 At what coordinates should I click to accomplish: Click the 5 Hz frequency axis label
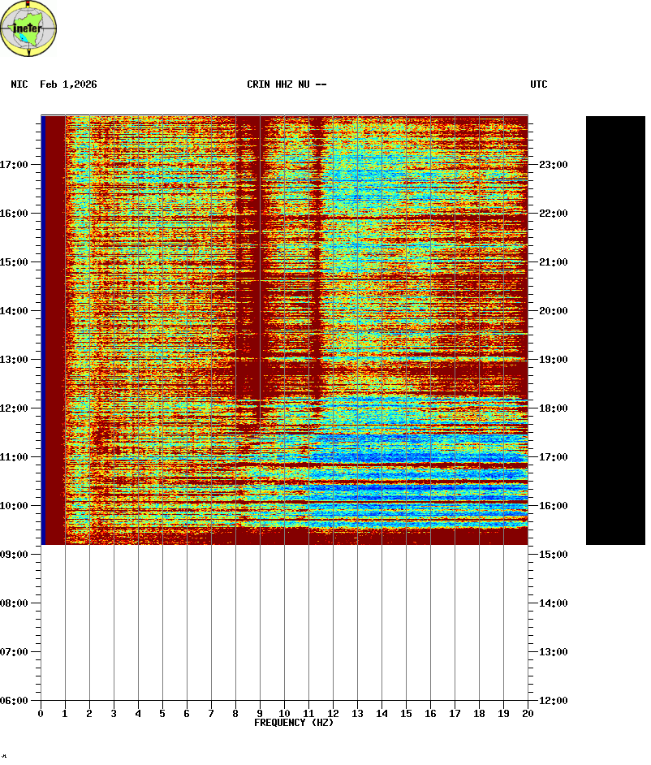[162, 714]
